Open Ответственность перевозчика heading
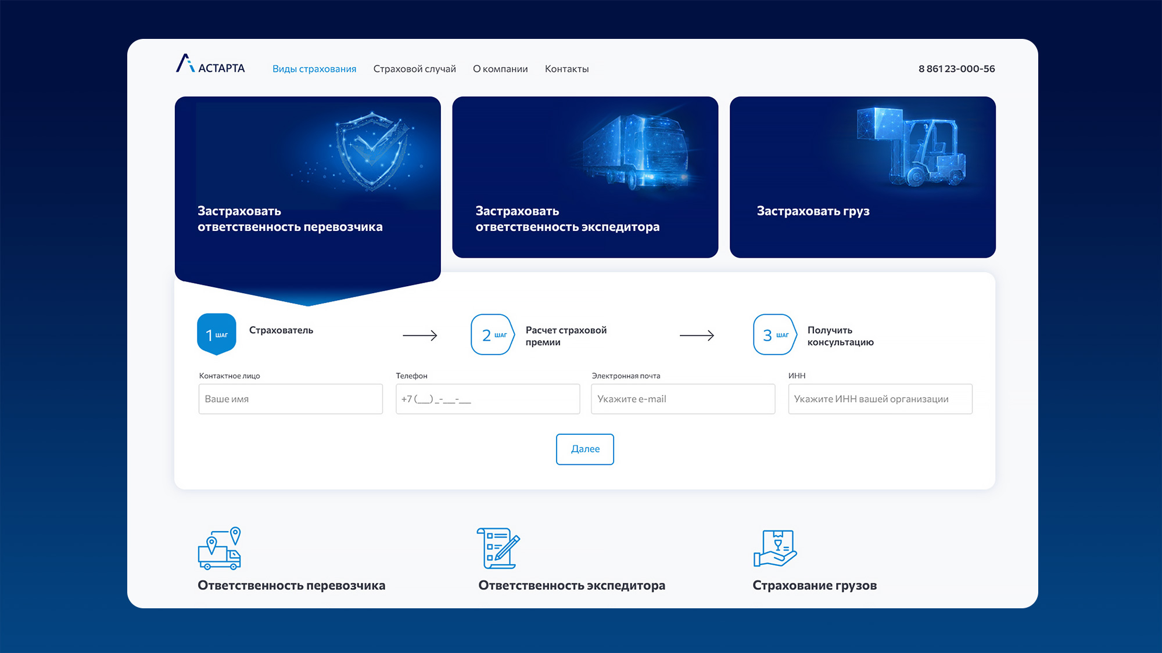The width and height of the screenshot is (1162, 653). click(291, 585)
